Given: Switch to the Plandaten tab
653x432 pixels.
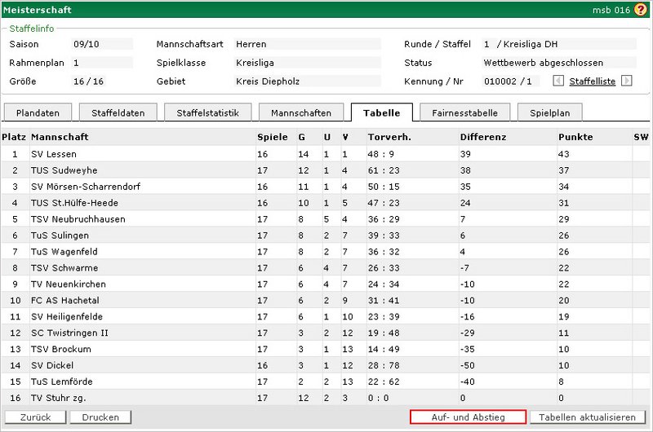Looking at the screenshot, I should (38, 112).
